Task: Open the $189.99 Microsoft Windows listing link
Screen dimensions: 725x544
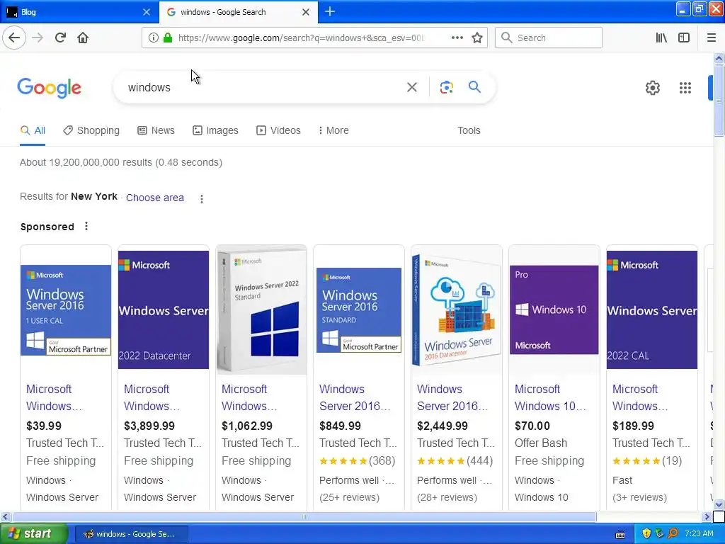Action: (640, 397)
